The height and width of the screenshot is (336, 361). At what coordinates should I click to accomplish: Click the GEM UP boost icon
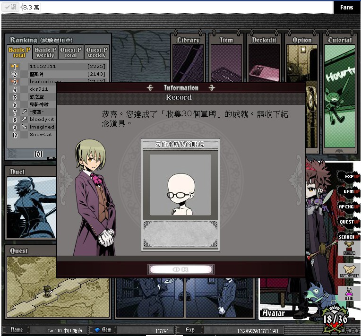[350, 191]
